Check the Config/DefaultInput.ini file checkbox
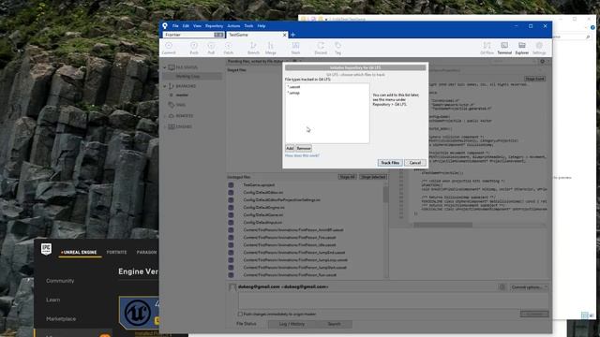The width and height of the screenshot is (600, 337). (231, 223)
